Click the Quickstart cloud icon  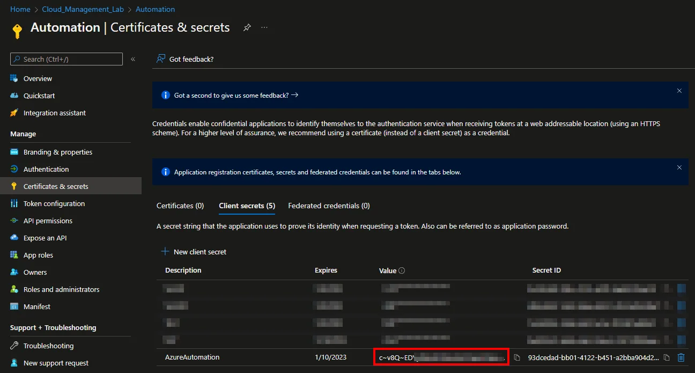pyautogui.click(x=14, y=96)
